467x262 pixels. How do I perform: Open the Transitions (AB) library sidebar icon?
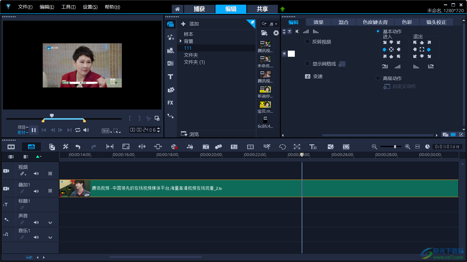click(x=170, y=63)
